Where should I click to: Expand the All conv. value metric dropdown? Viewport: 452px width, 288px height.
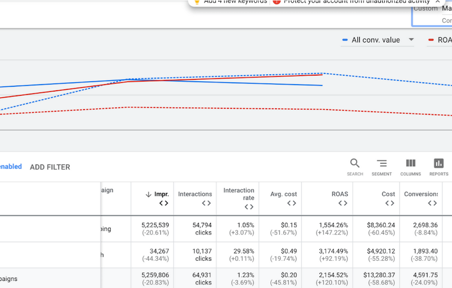(x=412, y=40)
